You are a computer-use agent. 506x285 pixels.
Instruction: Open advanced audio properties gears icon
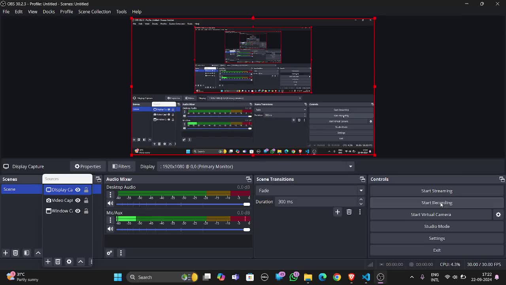110,253
